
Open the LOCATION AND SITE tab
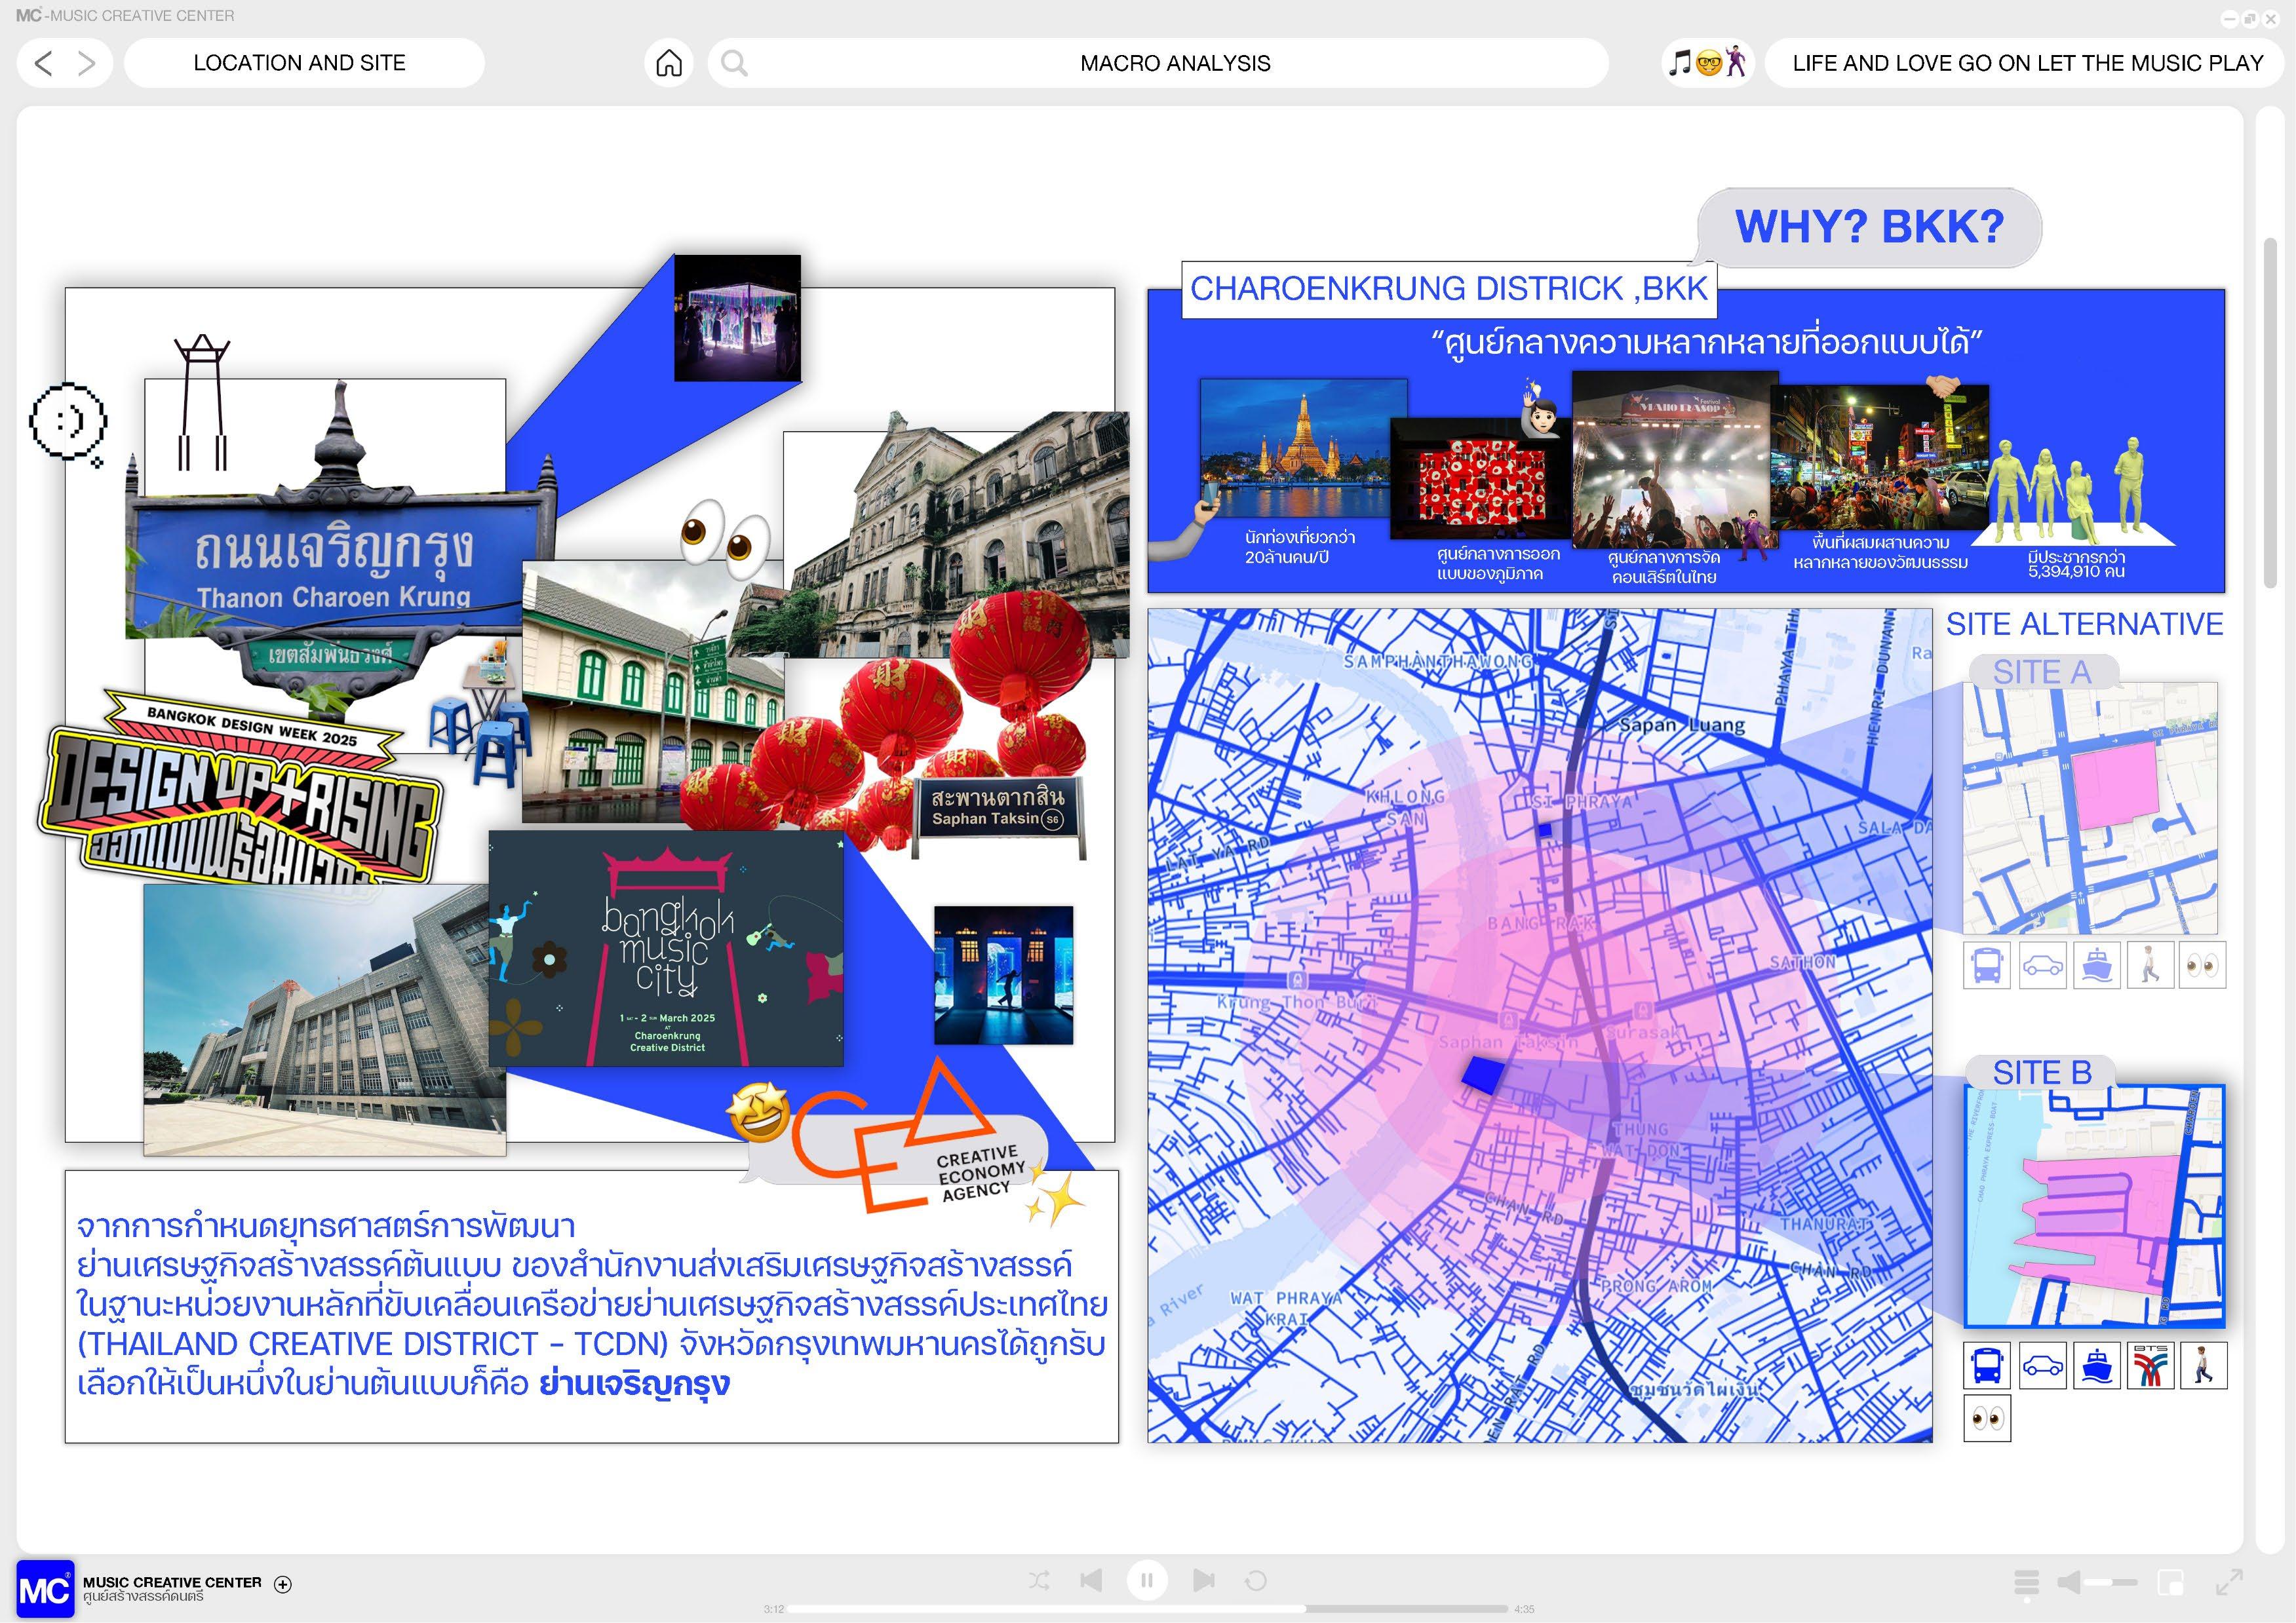click(300, 63)
